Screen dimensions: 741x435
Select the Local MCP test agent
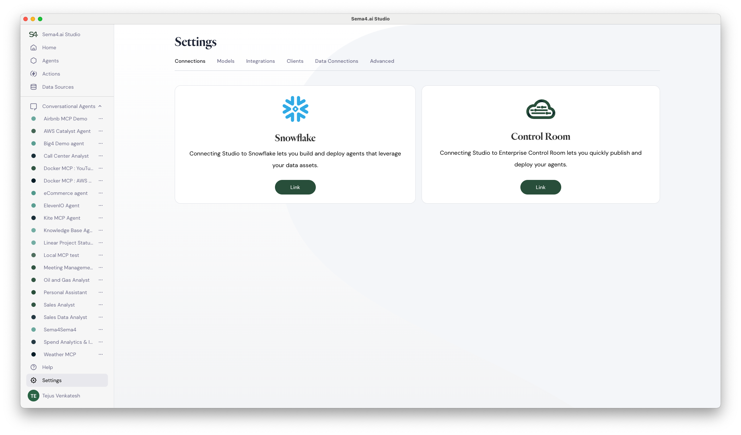tap(61, 255)
